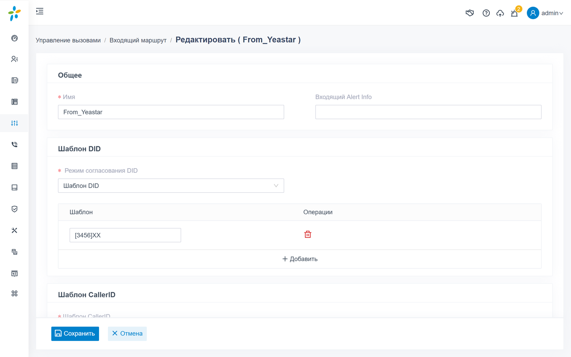
Task: Open the Call Features handset icon in the sidebar
Action: [14, 145]
